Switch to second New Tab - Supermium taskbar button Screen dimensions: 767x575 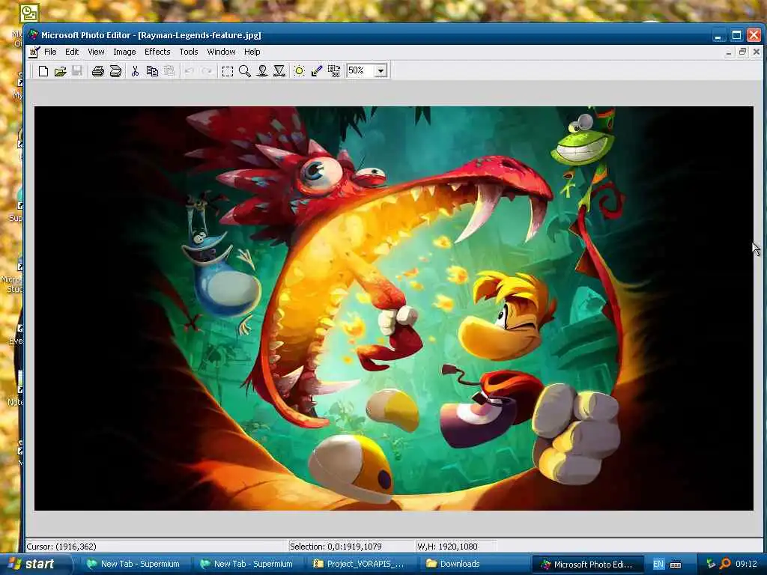pos(246,565)
